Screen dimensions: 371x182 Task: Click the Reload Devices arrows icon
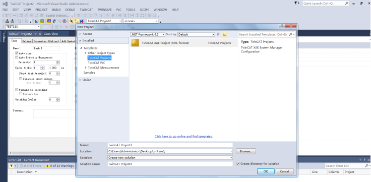[54, 21]
